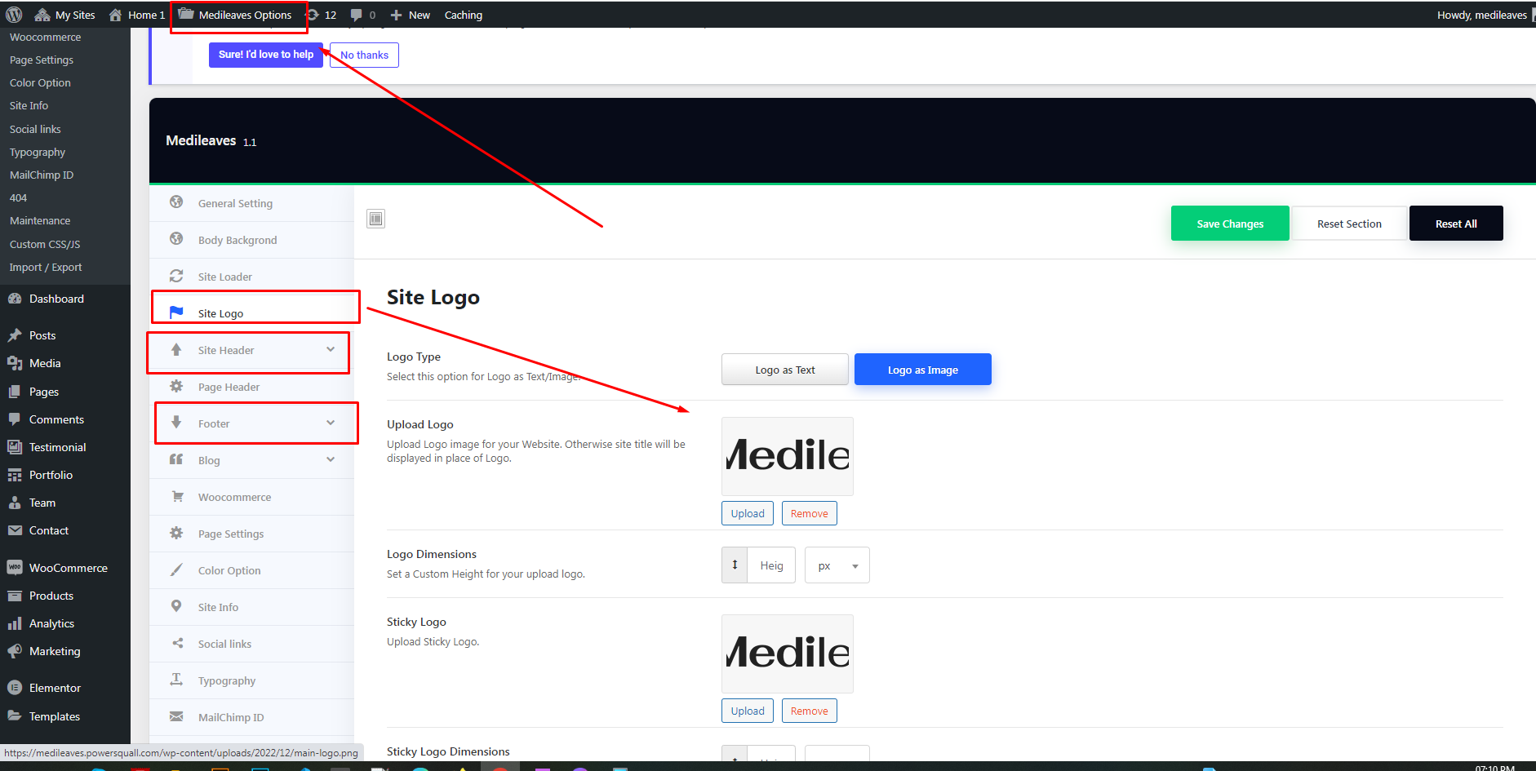
Task: Click the Footer down-arrow icon
Action: click(x=176, y=423)
